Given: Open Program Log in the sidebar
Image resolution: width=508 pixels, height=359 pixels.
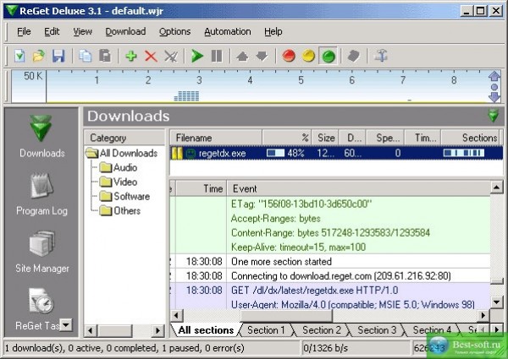Looking at the screenshot, I should 41,194.
